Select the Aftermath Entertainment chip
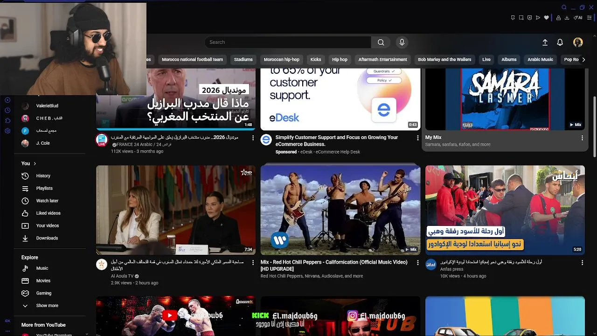Viewport: 597px width, 336px height. click(383, 59)
